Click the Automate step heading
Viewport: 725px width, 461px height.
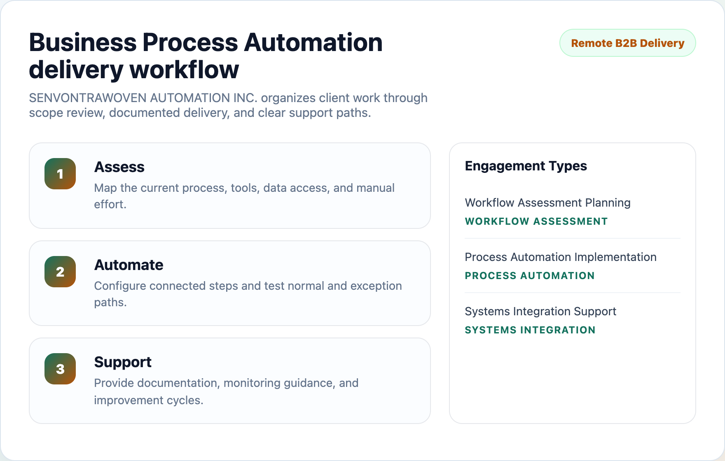tap(129, 265)
